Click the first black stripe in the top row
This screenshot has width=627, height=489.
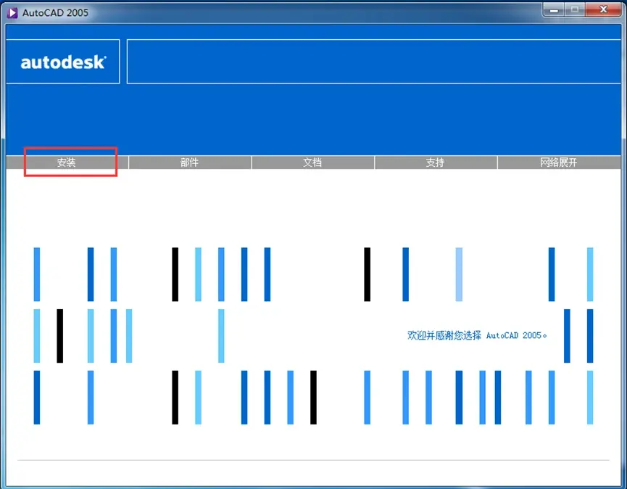[x=175, y=274]
